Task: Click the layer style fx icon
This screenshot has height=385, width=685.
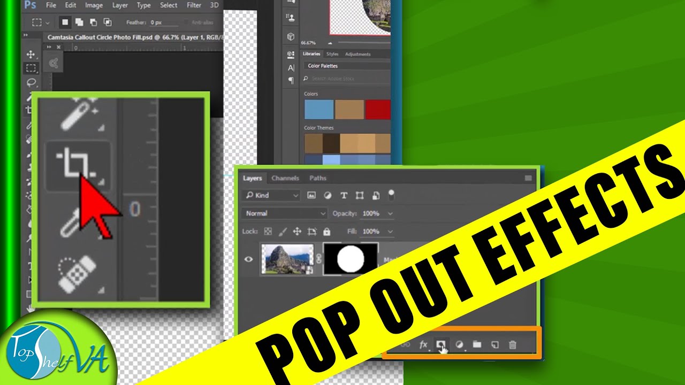Action: [x=423, y=345]
